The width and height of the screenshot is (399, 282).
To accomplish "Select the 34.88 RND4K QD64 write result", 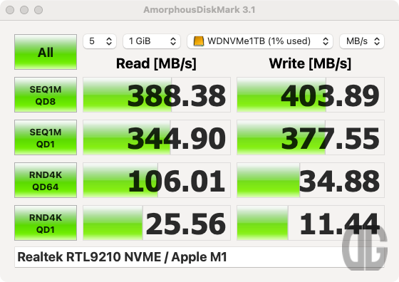I will [311, 180].
